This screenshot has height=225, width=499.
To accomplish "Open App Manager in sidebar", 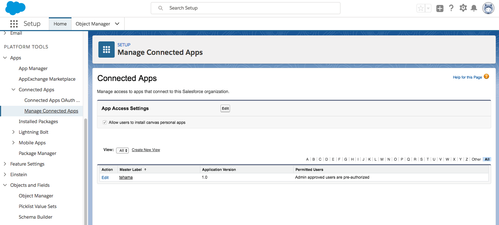I will [x=33, y=68].
